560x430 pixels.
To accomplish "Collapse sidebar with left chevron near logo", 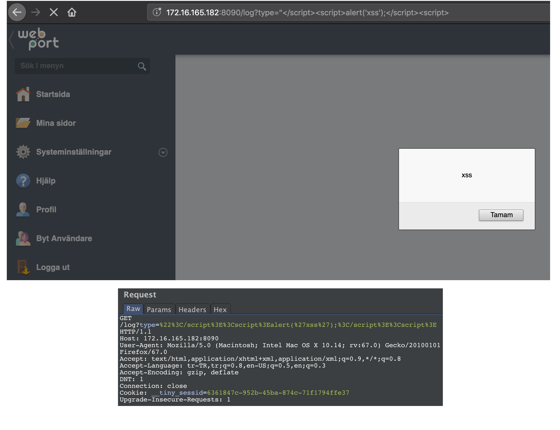I will 11,40.
